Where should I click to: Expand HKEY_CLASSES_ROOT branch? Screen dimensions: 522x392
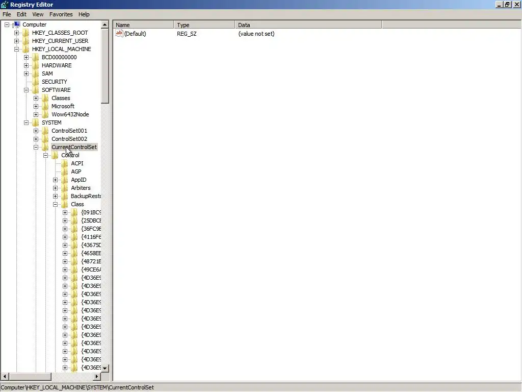16,33
